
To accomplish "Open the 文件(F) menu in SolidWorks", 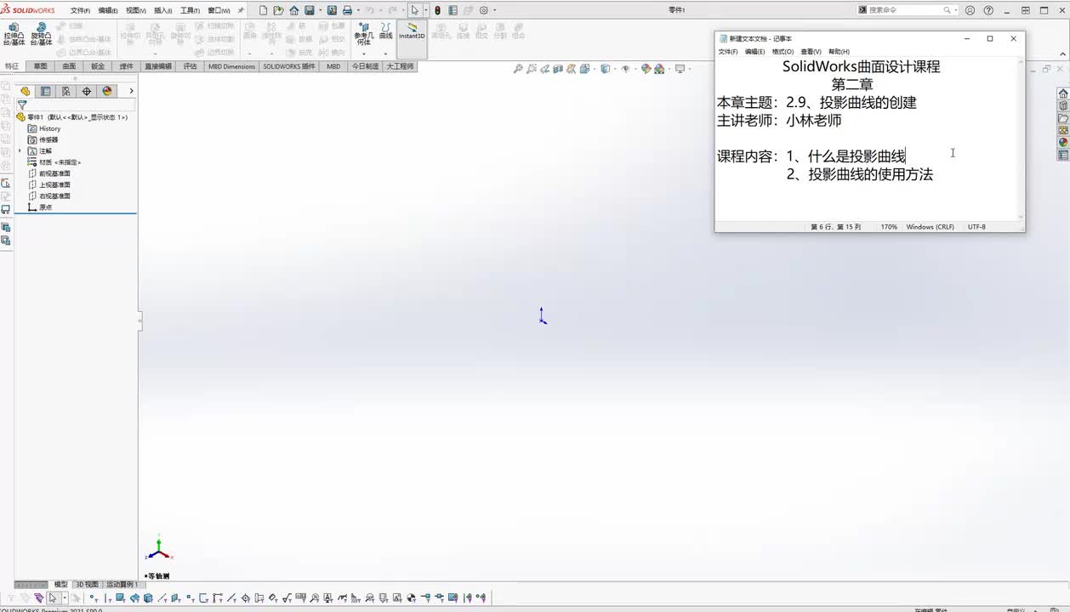I will [80, 10].
